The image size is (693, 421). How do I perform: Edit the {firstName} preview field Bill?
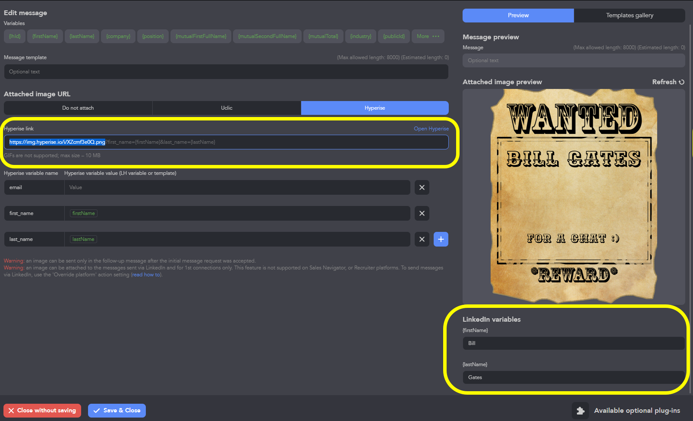click(573, 343)
